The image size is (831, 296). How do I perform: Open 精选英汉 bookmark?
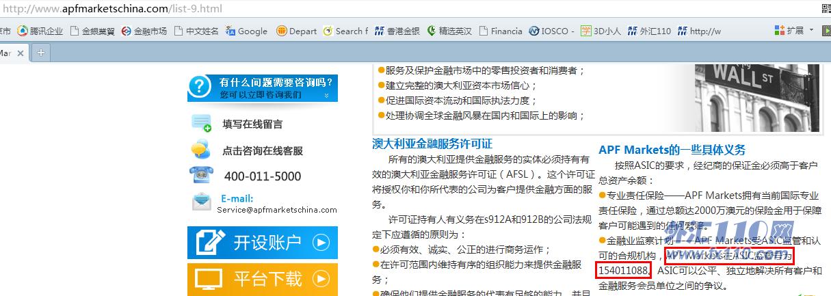pos(450,31)
